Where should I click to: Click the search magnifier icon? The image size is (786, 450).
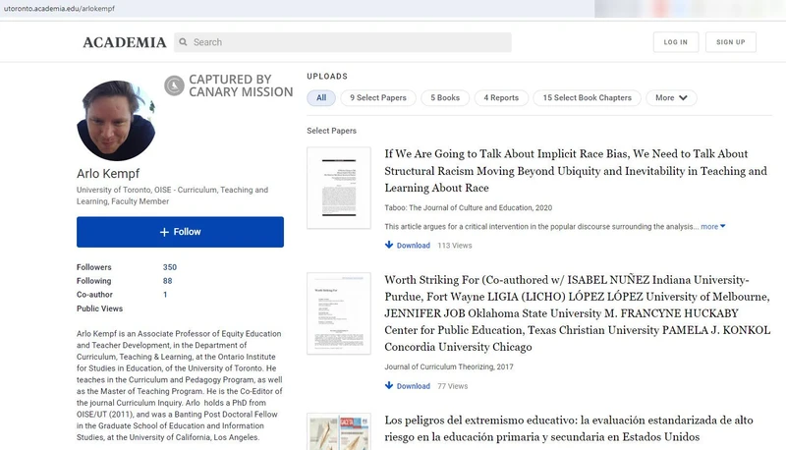[x=184, y=42]
